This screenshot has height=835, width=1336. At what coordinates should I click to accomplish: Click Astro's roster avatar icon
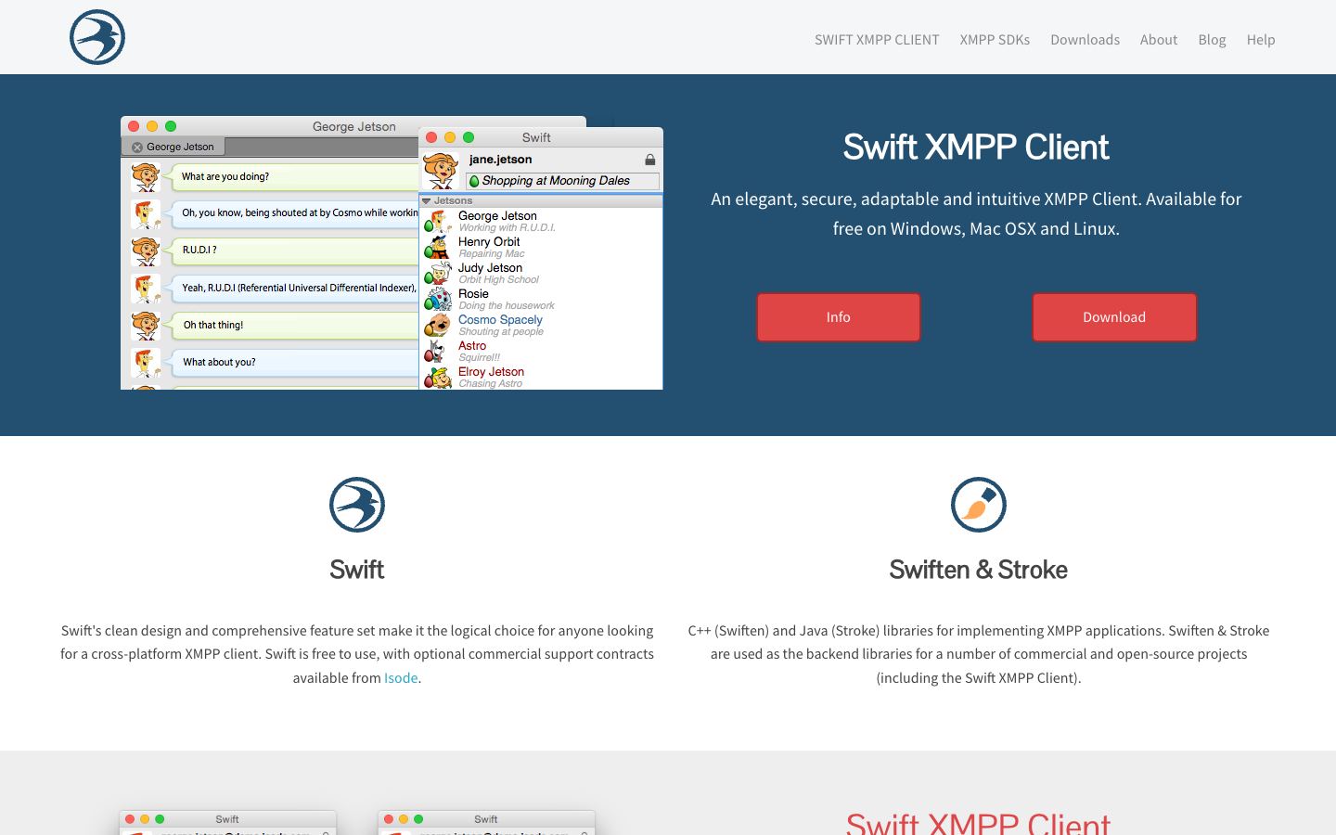[x=438, y=351]
